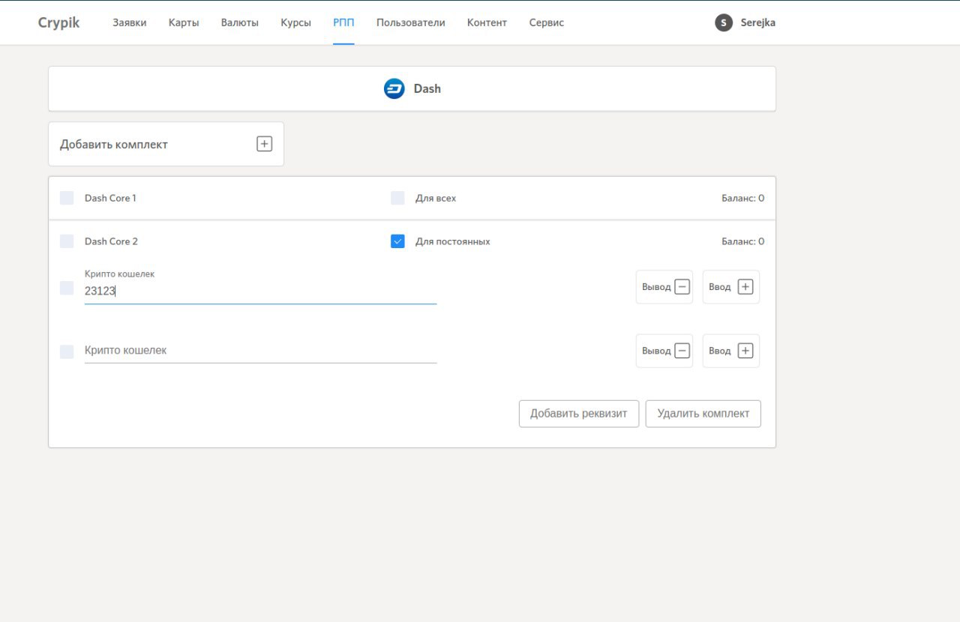This screenshot has height=622, width=960.
Task: Click Вывод minus button for wallet 23123
Action: pyautogui.click(x=664, y=287)
